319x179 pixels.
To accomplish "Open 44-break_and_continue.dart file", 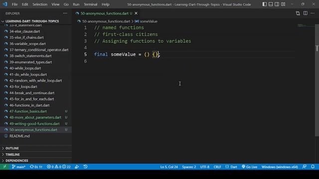I will pyautogui.click(x=36, y=93).
